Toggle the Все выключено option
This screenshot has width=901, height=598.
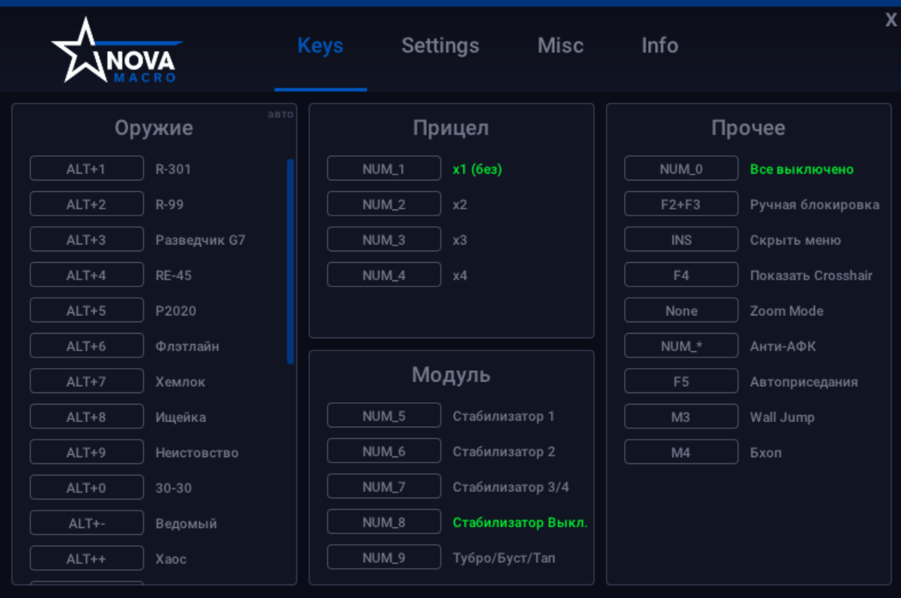point(801,169)
